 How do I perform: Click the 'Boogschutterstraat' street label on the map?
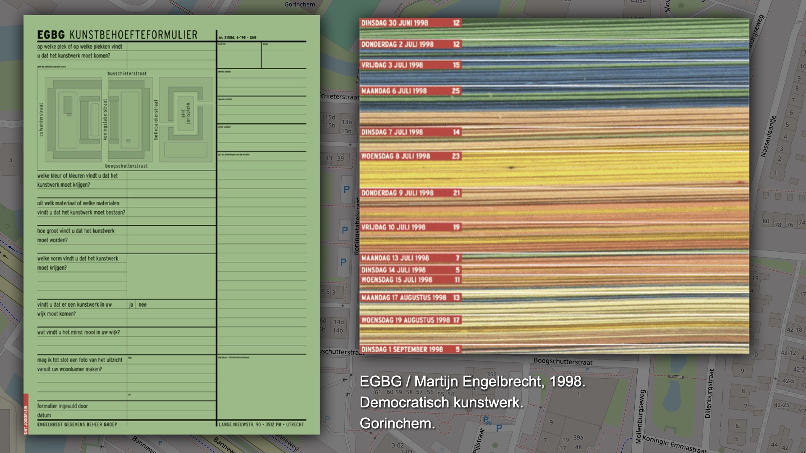click(x=563, y=362)
